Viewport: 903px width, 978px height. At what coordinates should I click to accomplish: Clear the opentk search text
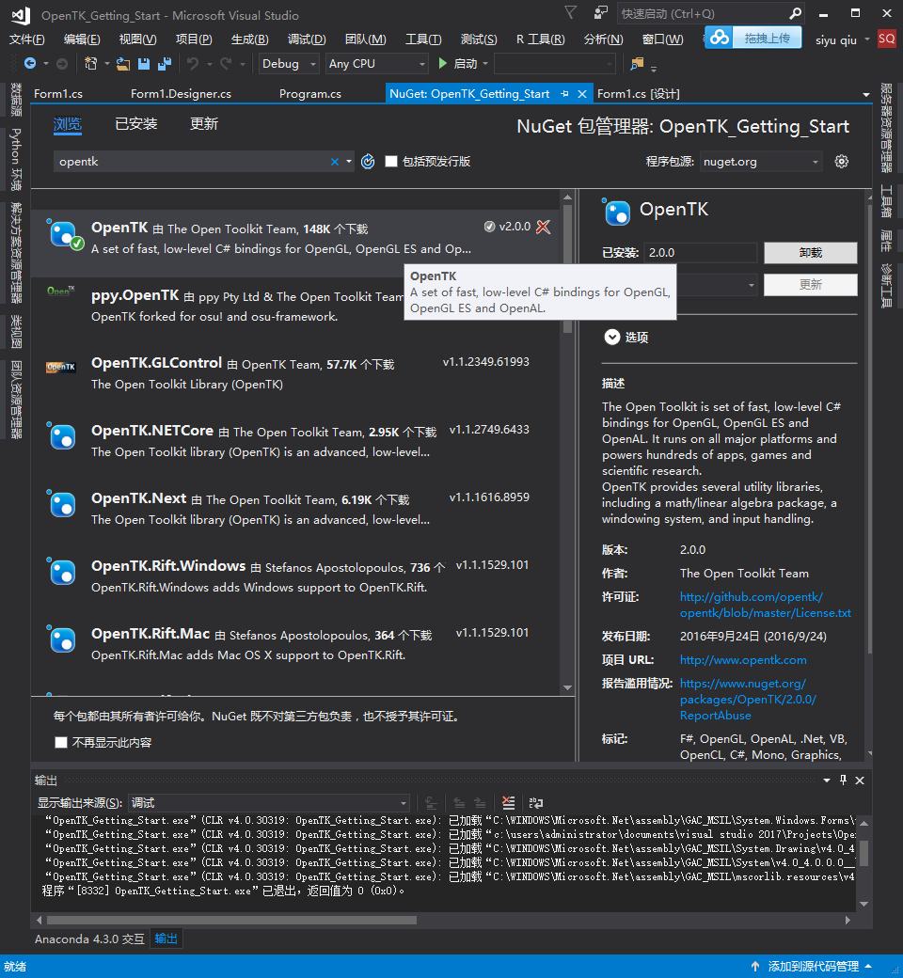point(335,162)
